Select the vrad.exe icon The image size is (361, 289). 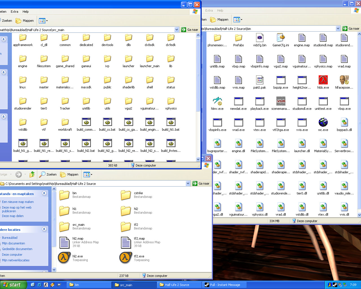coord(238,122)
